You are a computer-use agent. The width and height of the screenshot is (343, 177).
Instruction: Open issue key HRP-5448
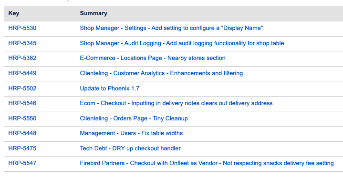(22, 133)
